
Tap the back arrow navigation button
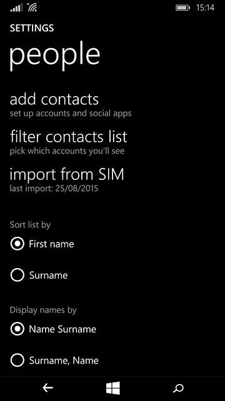tap(47, 388)
